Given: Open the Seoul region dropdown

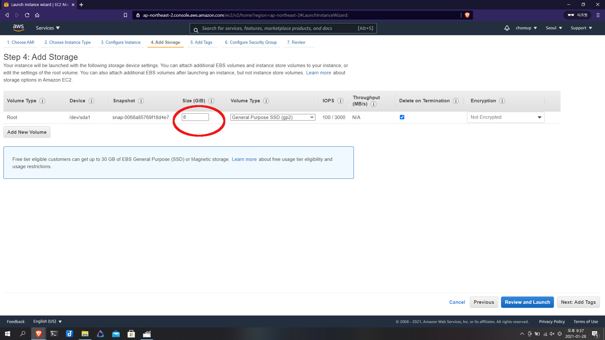Looking at the screenshot, I should [554, 28].
